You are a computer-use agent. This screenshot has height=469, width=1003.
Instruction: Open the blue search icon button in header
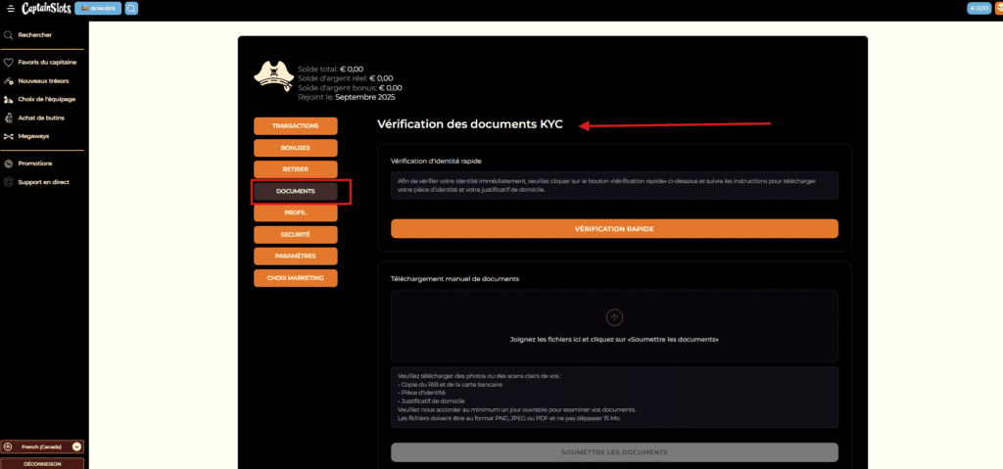click(x=131, y=8)
